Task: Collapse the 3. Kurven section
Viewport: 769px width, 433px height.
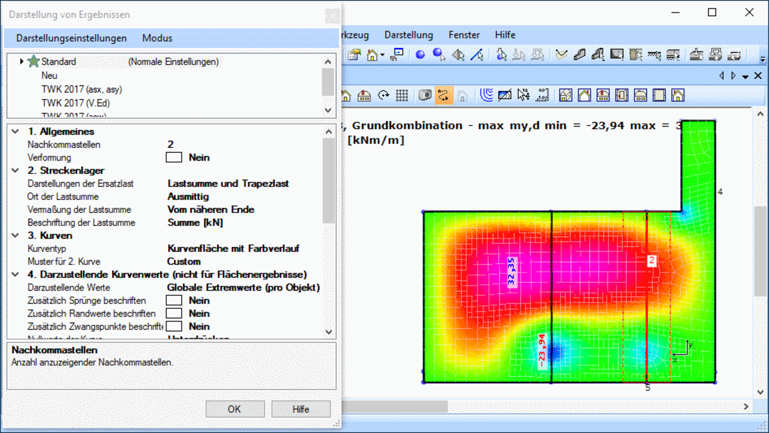Action: tap(16, 236)
